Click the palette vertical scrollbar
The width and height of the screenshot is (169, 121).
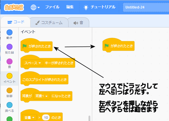(x=89, y=118)
